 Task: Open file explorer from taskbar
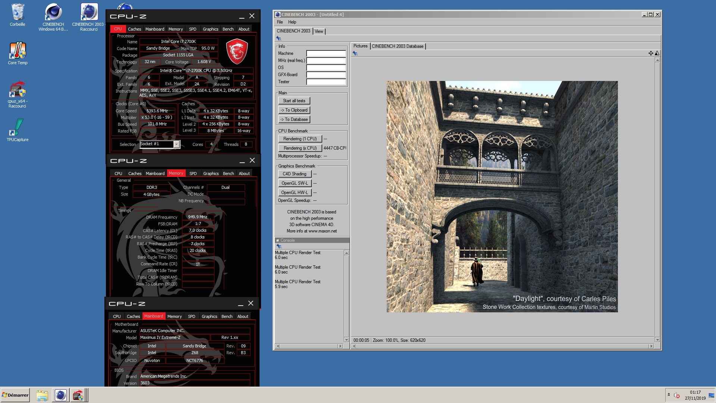click(x=42, y=395)
